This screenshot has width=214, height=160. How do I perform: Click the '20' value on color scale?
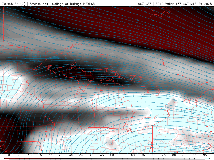50,155
